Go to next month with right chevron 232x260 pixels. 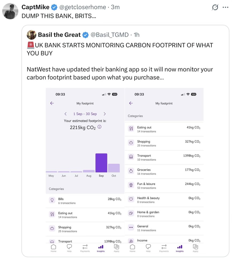pyautogui.click(x=105, y=114)
